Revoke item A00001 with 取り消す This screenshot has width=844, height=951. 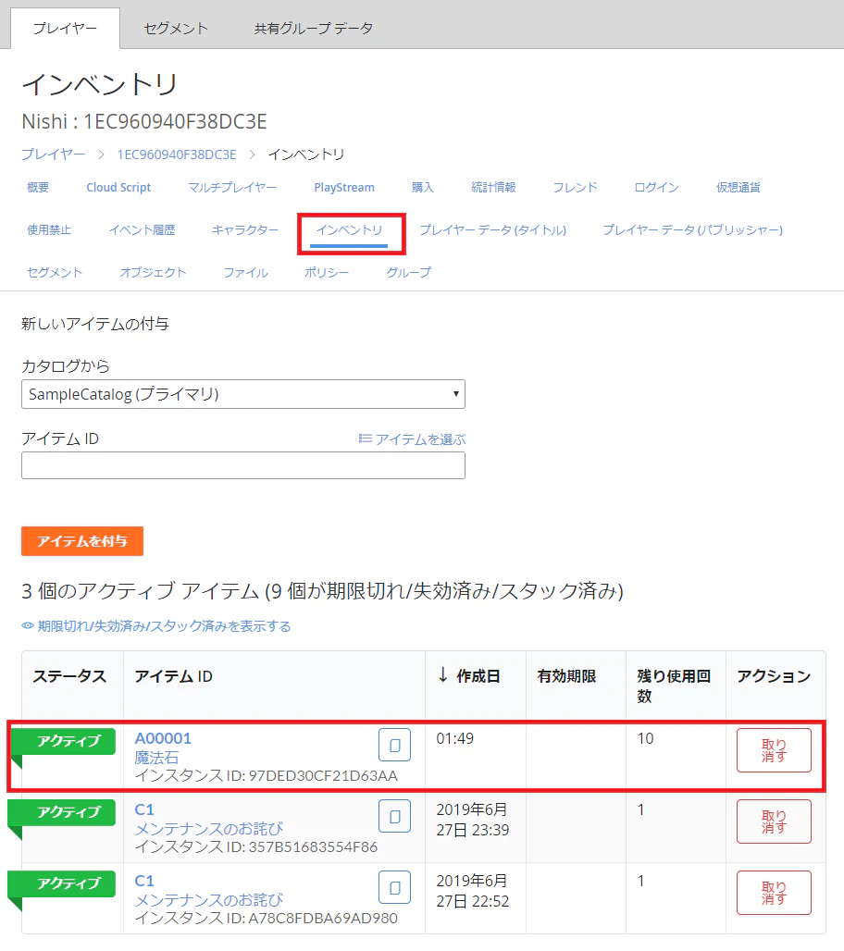click(x=774, y=750)
